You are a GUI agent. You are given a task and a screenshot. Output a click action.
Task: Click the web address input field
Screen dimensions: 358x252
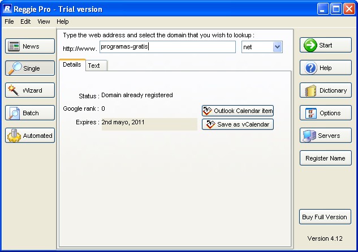click(167, 47)
